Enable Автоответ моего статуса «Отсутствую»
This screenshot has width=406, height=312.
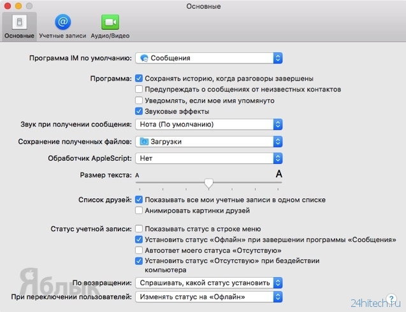point(139,250)
